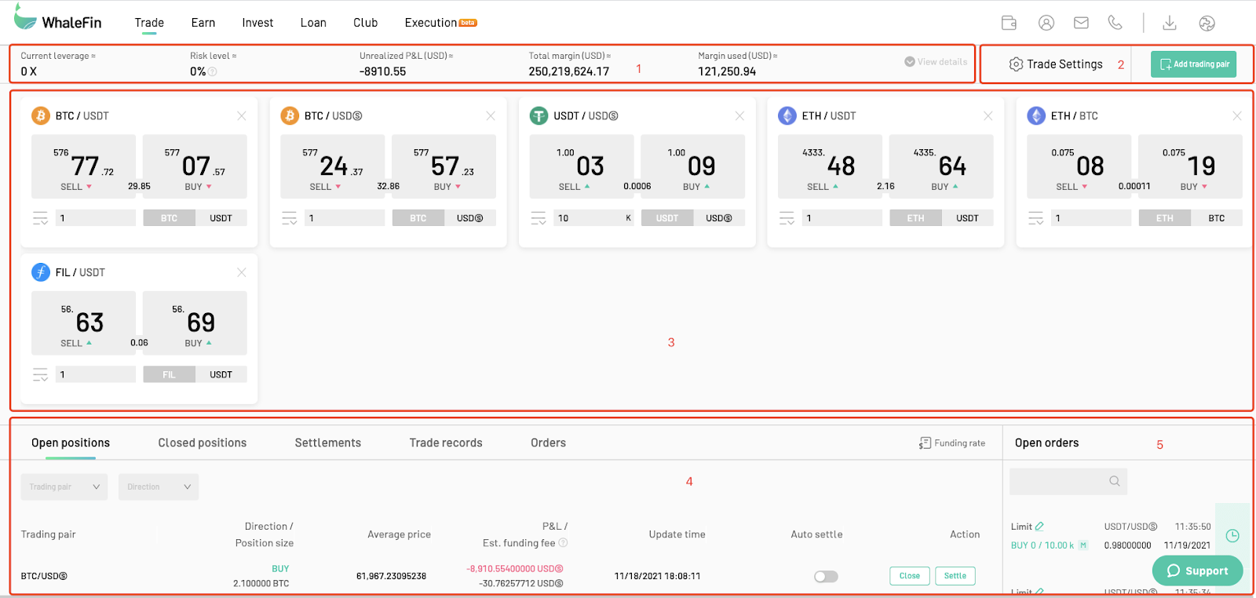Open the Earn menu item
The width and height of the screenshot is (1256, 598).
(x=203, y=23)
